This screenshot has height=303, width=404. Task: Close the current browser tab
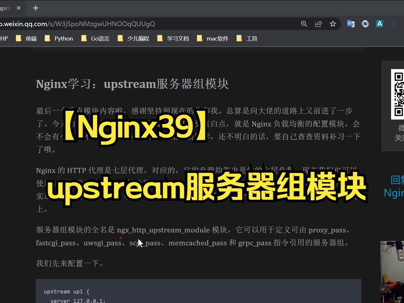[x=19, y=8]
